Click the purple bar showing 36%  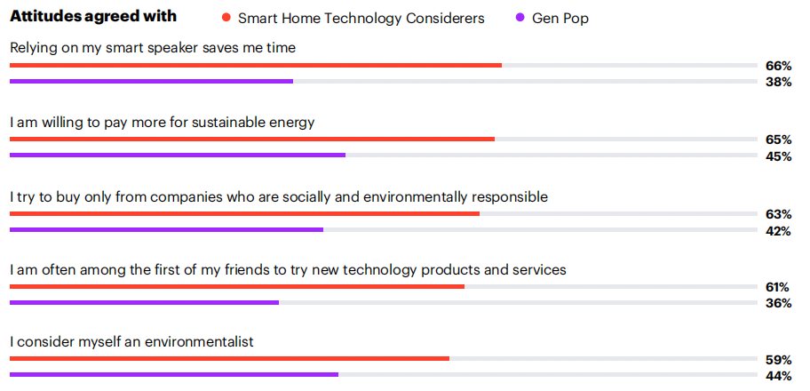(x=144, y=302)
